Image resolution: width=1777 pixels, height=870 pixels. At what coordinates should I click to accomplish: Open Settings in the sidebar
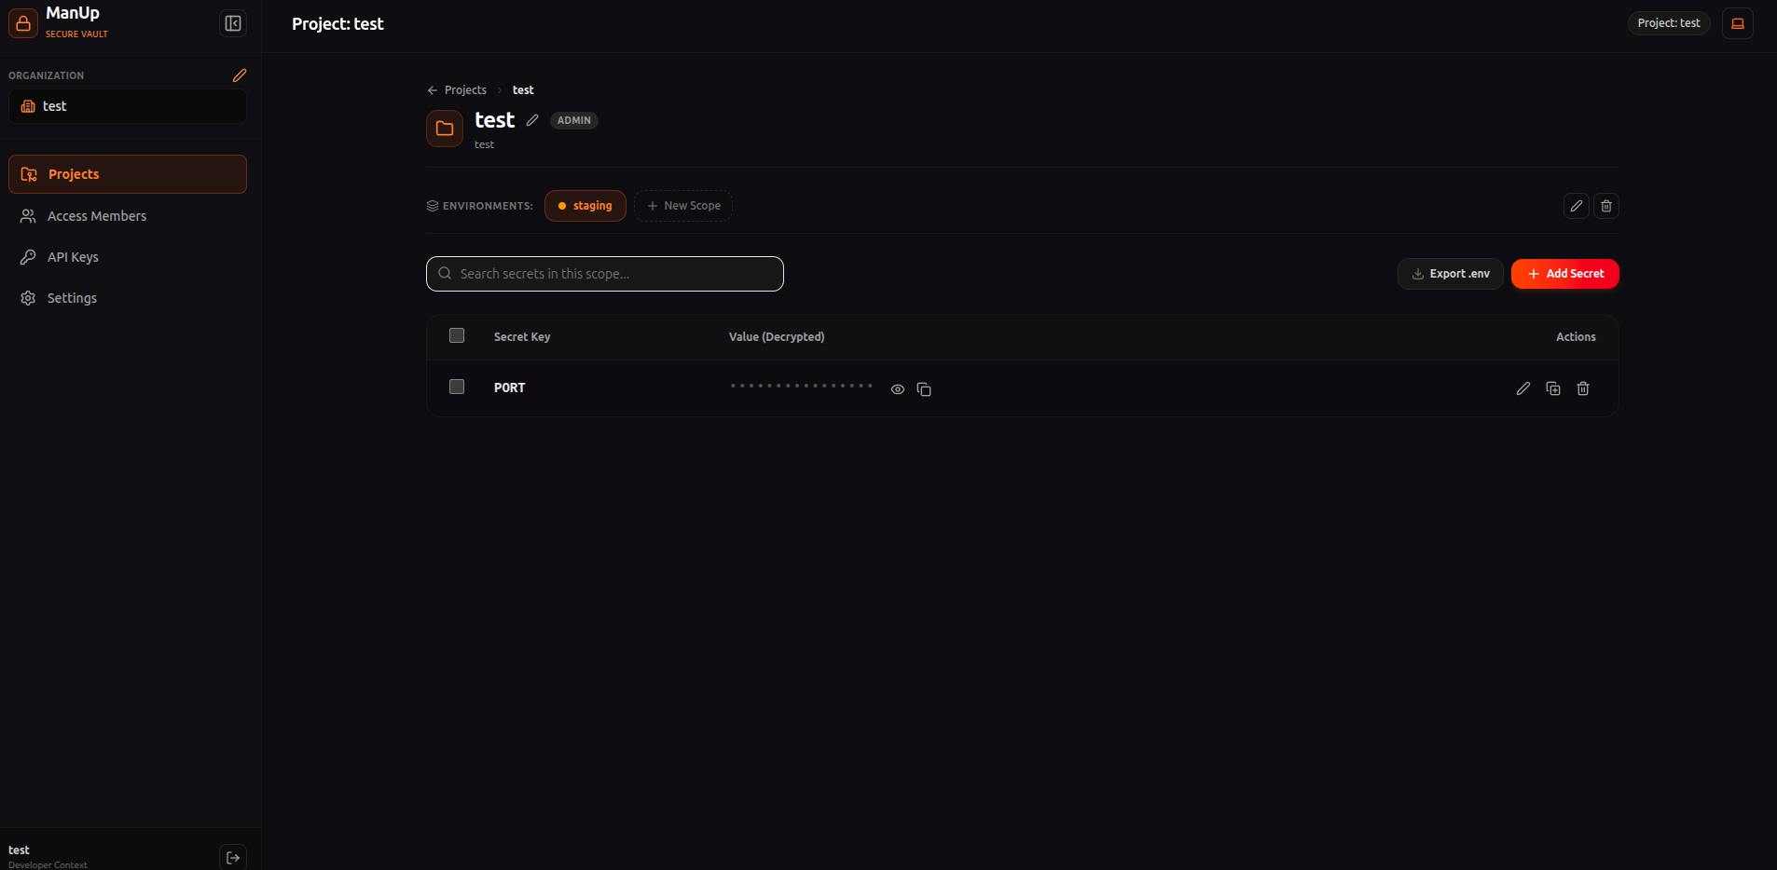[x=128, y=298]
